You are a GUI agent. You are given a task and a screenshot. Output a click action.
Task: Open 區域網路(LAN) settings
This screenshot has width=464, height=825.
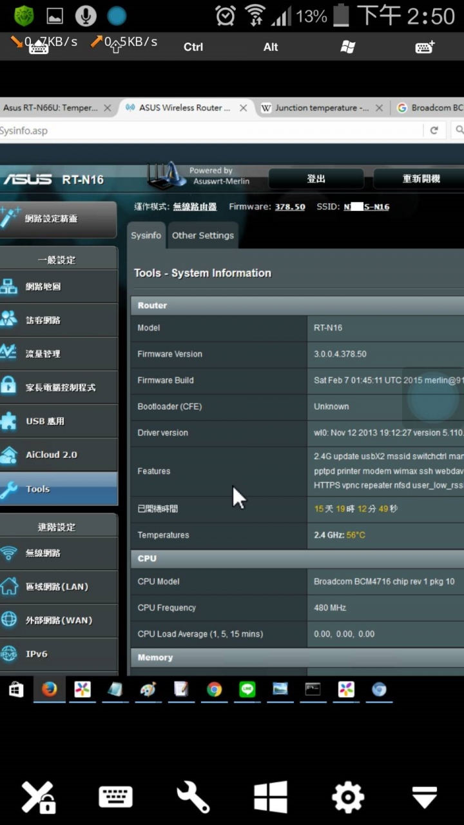pos(58,586)
